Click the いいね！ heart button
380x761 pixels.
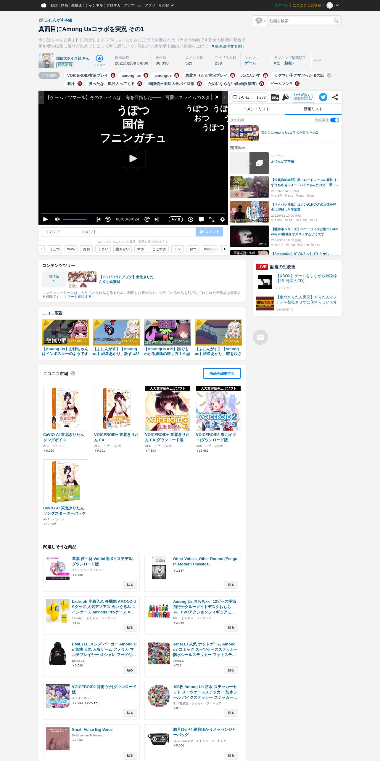point(249,97)
